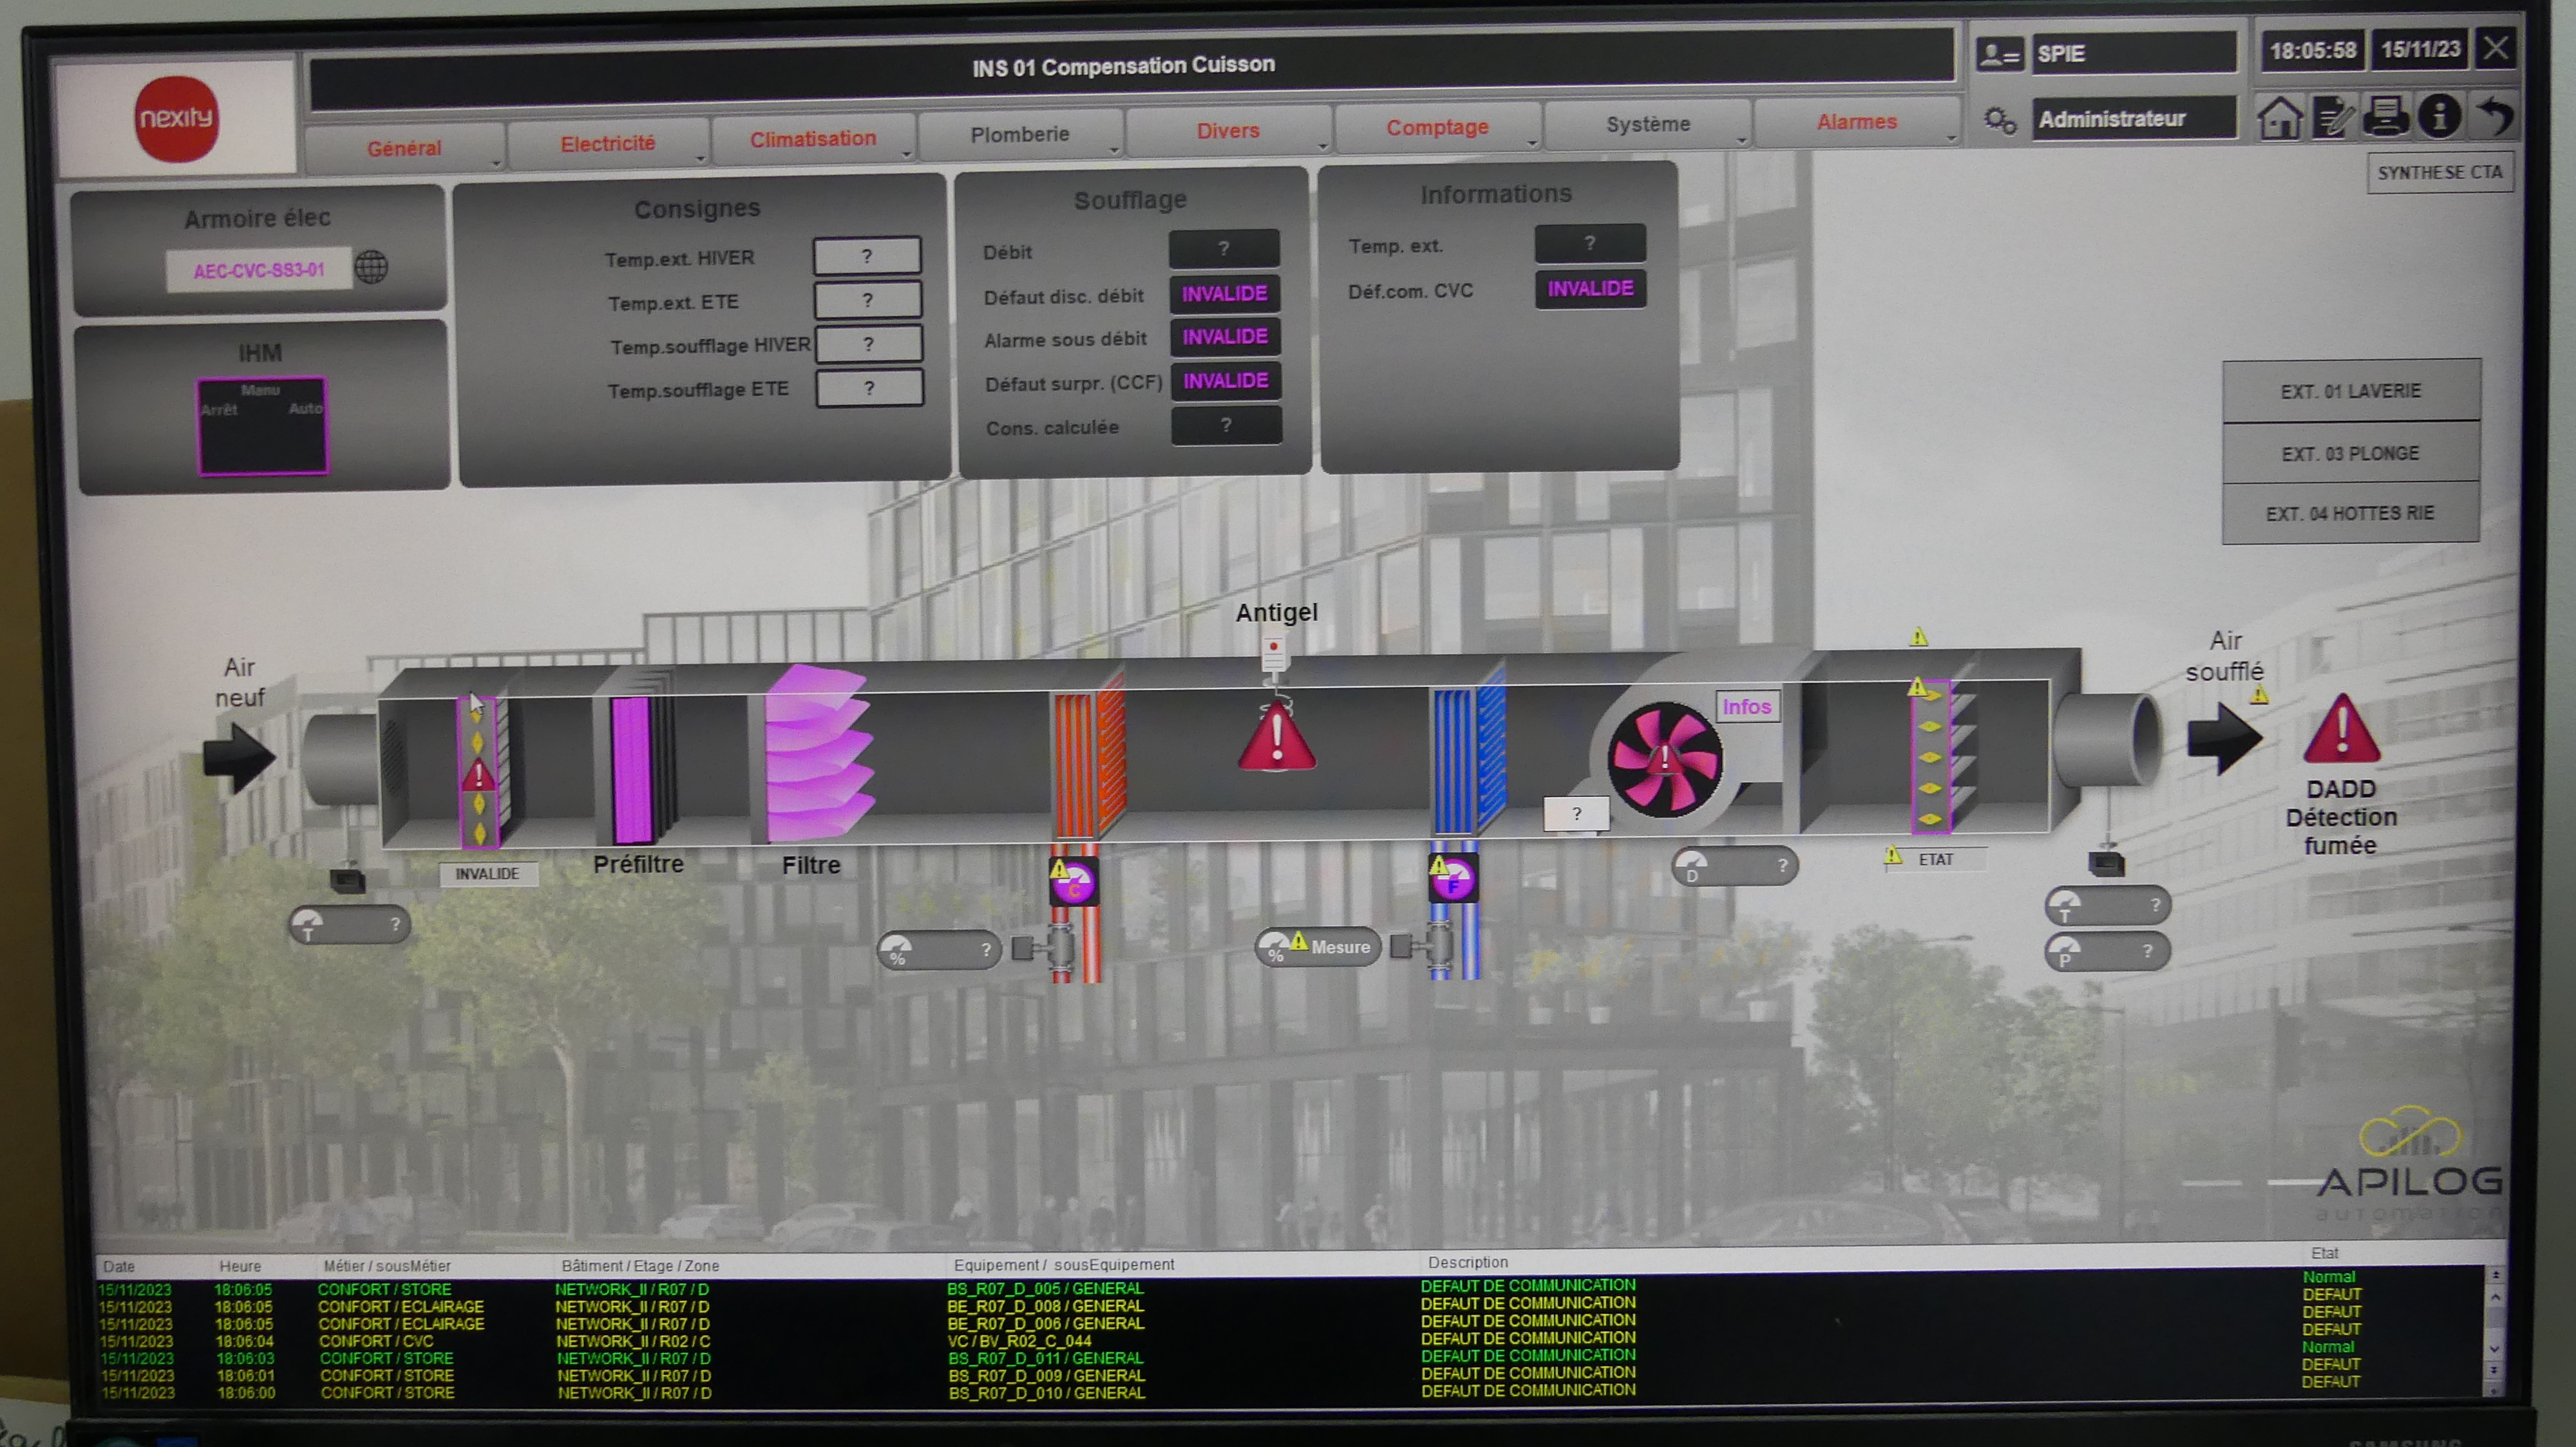Go to the home screen icon

(x=2280, y=119)
